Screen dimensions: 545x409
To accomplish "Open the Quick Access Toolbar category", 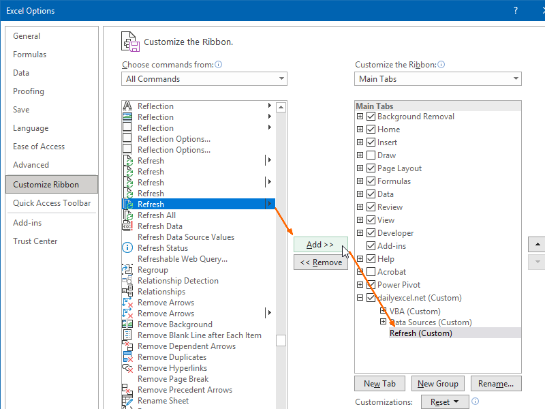I will click(x=52, y=203).
